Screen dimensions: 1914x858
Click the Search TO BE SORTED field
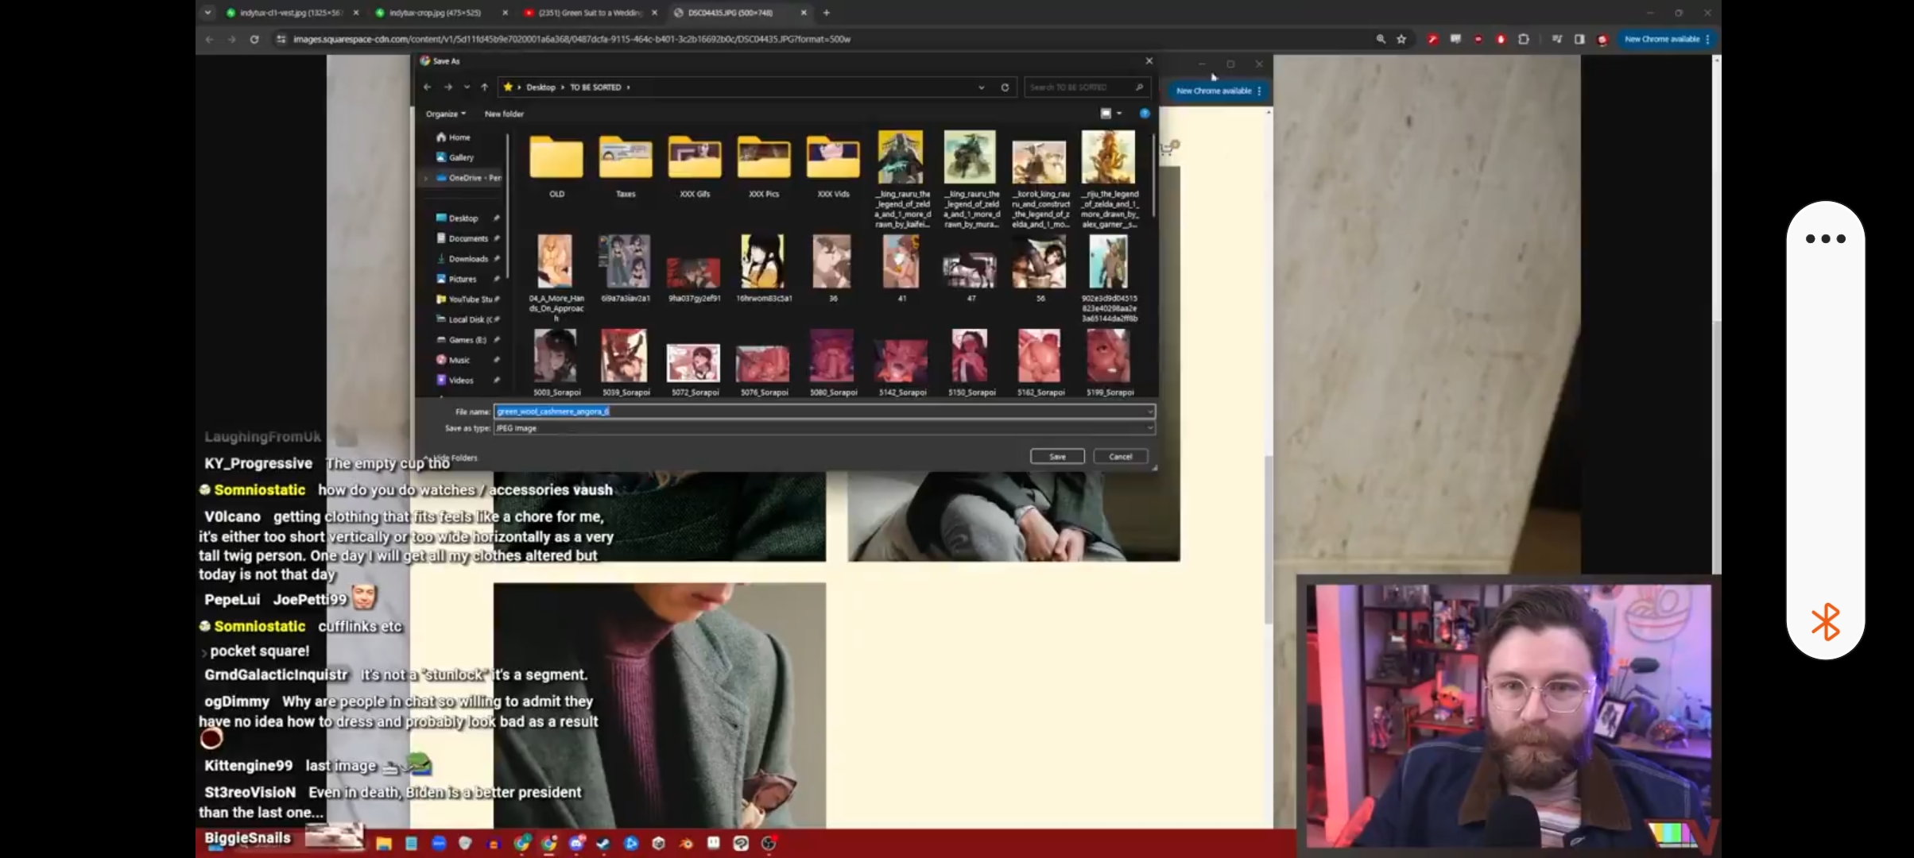coord(1086,87)
